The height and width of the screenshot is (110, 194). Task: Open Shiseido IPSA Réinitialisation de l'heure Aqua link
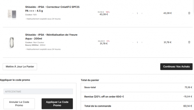(51, 37)
